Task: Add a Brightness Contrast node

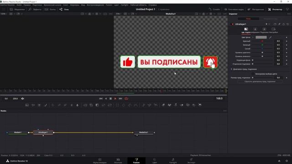Action: tap(72, 105)
